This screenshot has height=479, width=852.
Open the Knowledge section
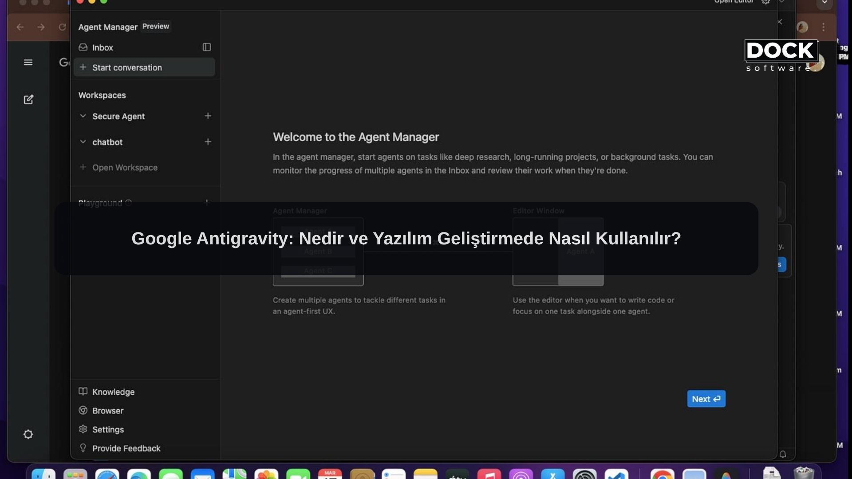113,392
